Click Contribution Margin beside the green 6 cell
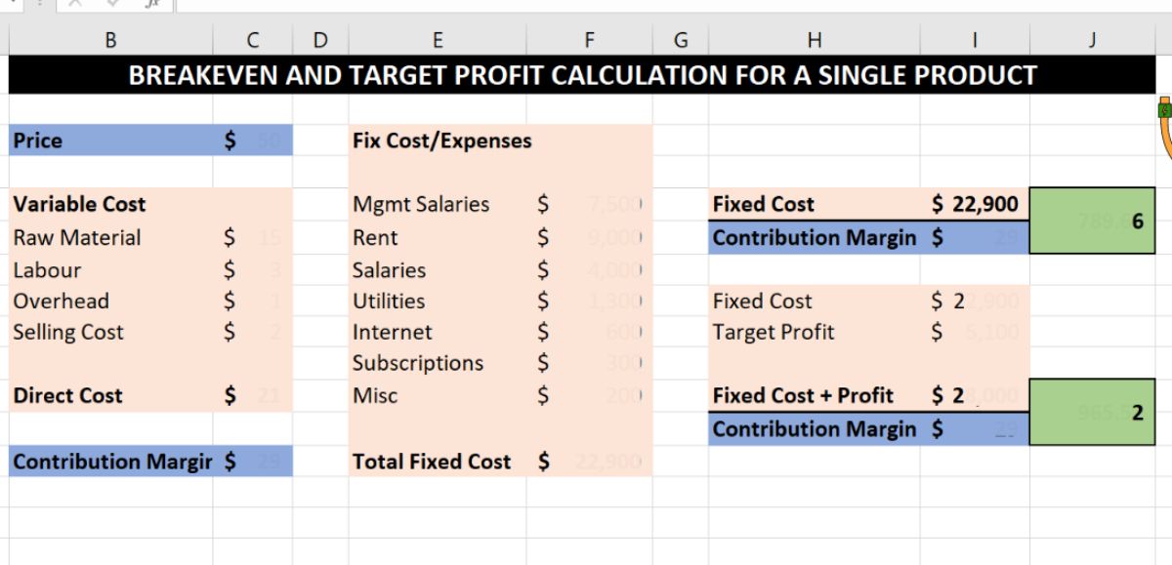This screenshot has height=565, width=1172. (815, 237)
